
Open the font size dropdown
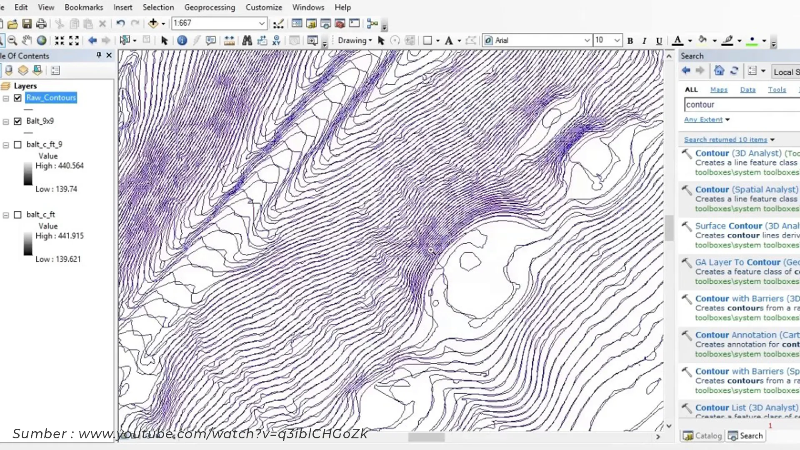[617, 40]
